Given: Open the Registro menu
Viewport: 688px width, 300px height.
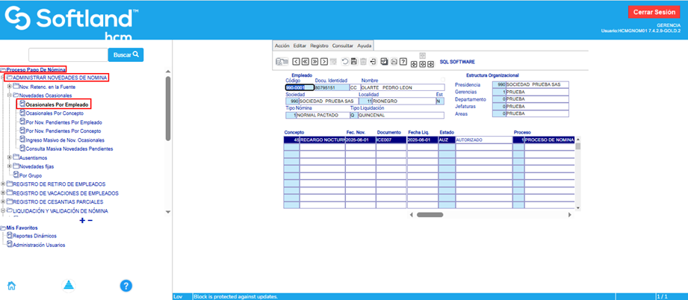Looking at the screenshot, I should click(319, 46).
